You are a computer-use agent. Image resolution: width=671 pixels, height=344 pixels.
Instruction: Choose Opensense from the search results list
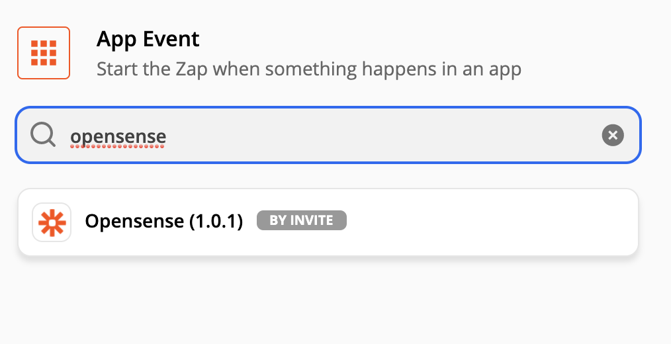(328, 222)
